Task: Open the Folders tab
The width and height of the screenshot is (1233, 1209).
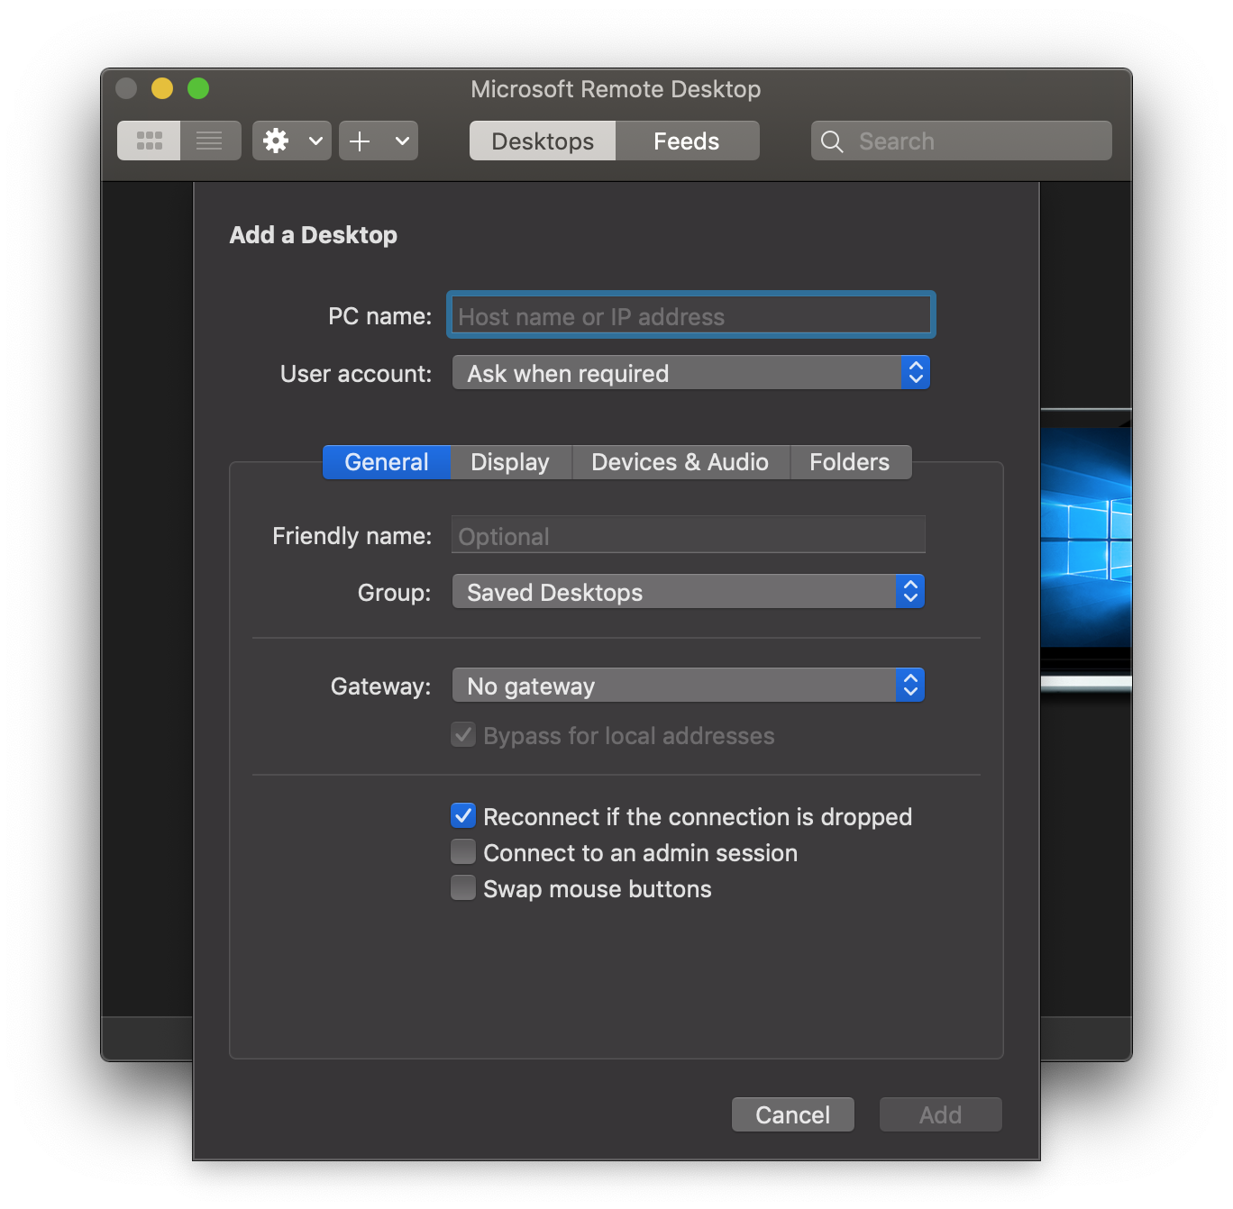Action: pos(850,462)
